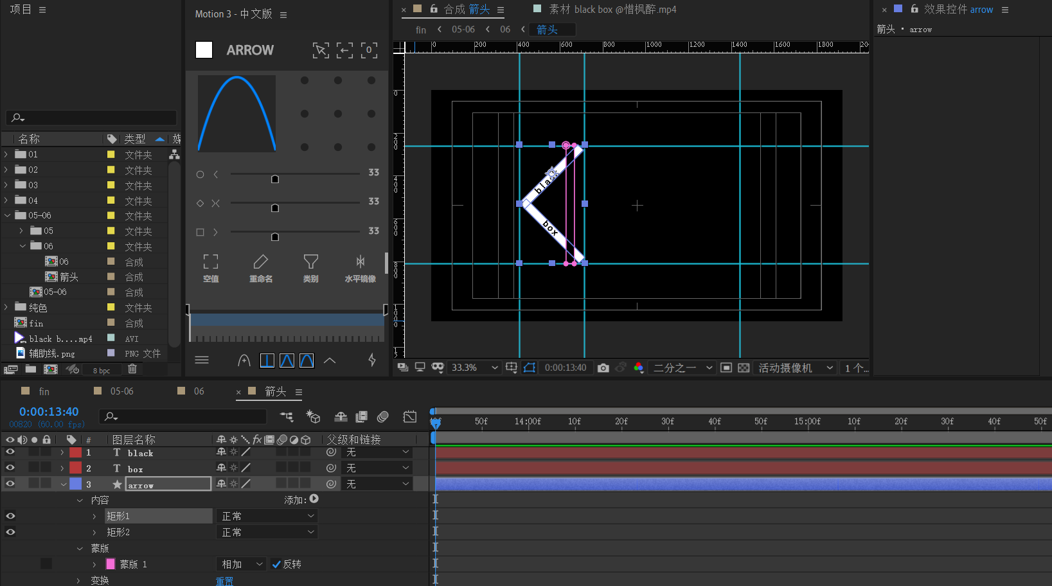1052x586 pixels.
Task: Expand 矩形1 shape group
Action: 94,516
